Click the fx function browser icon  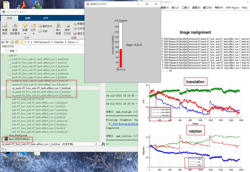point(103,144)
